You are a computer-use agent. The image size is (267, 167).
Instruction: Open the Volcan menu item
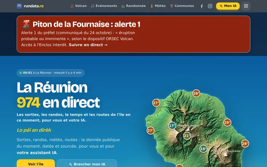point(78,6)
